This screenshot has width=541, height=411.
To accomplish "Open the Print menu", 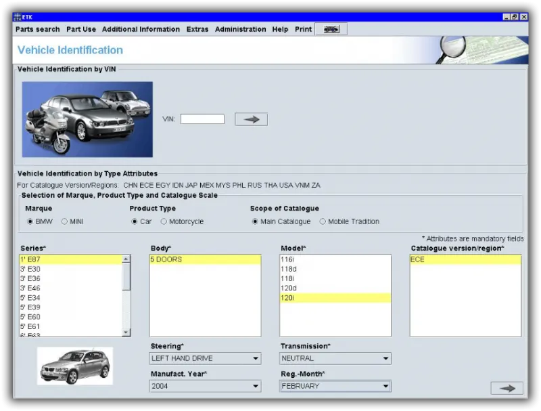I will pyautogui.click(x=303, y=29).
